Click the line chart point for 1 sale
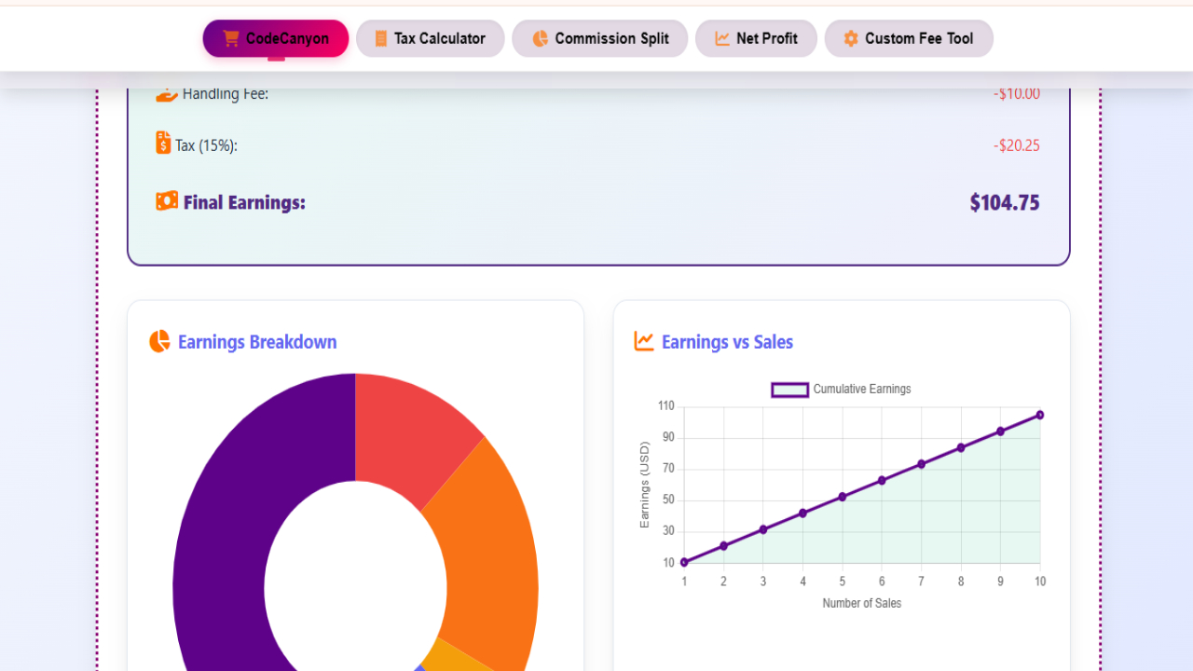This screenshot has width=1193, height=671. 684,562
